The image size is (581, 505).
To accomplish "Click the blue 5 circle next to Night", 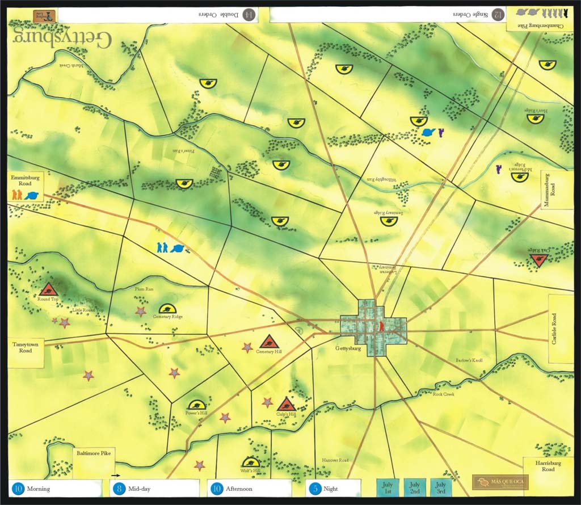I will pos(315,489).
